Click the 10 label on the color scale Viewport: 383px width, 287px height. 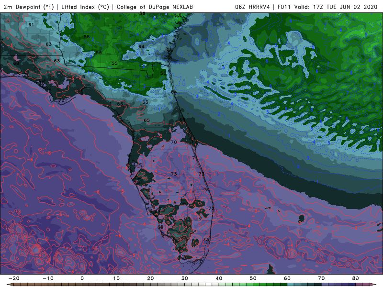[116, 278]
